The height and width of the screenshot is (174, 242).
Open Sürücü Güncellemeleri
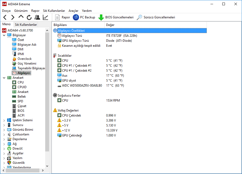tap(156, 17)
